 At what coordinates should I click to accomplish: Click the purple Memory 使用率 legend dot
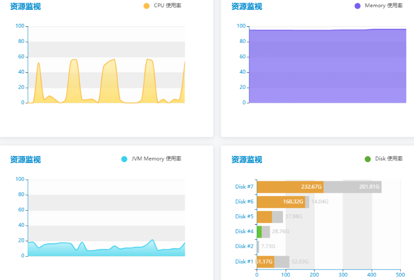pyautogui.click(x=358, y=6)
